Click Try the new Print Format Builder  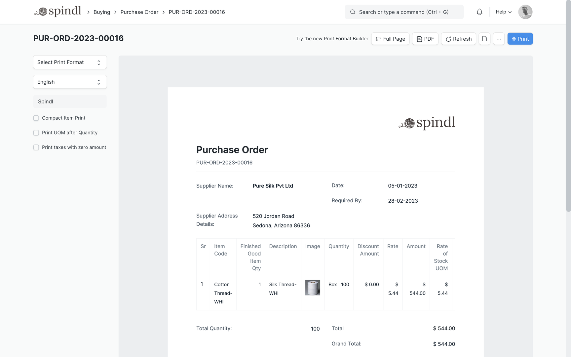click(x=332, y=39)
